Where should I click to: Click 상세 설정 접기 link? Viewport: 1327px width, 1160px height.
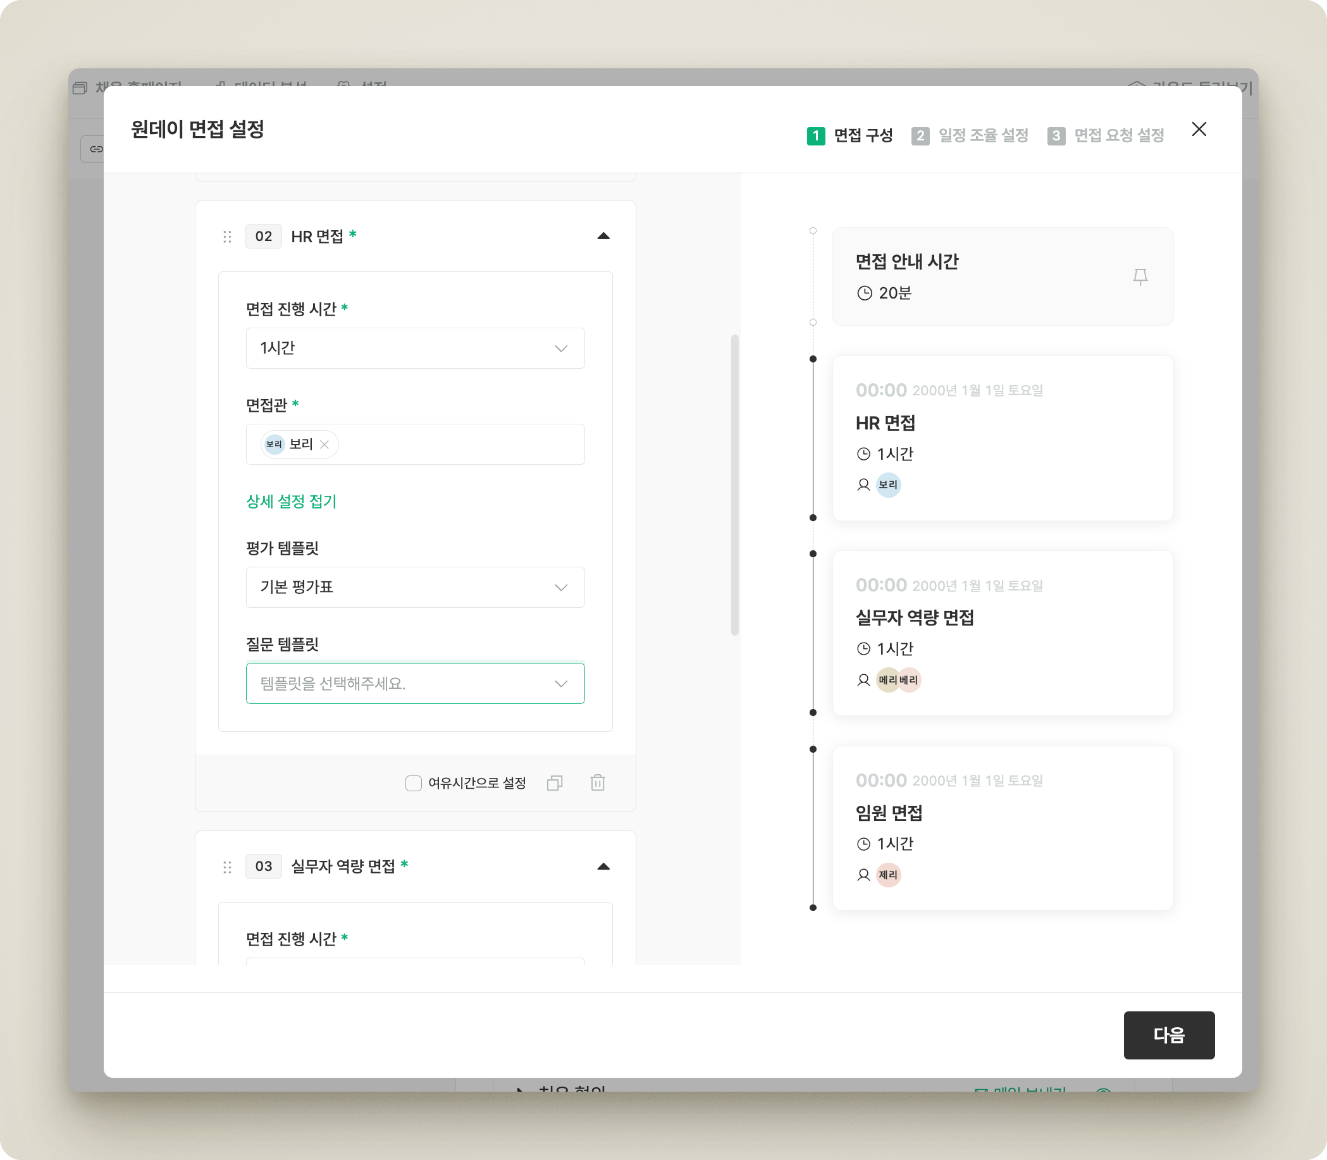pos(292,502)
